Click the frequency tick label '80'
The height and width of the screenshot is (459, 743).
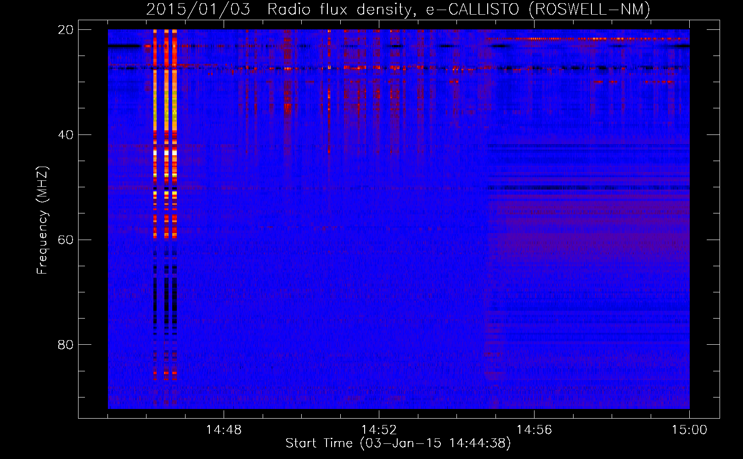tap(66, 345)
